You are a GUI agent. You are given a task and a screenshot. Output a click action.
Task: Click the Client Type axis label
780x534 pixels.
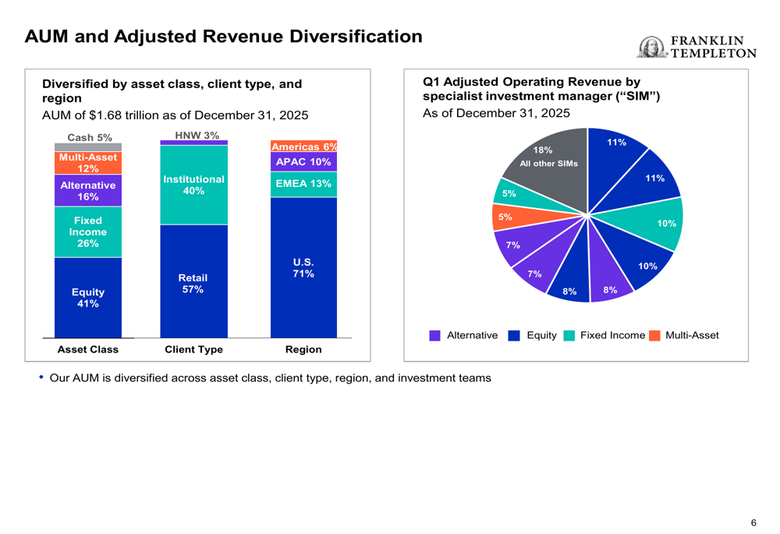pos(194,349)
